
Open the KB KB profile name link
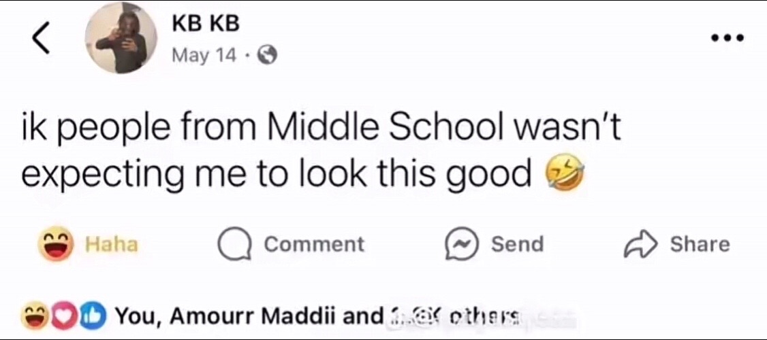click(206, 24)
